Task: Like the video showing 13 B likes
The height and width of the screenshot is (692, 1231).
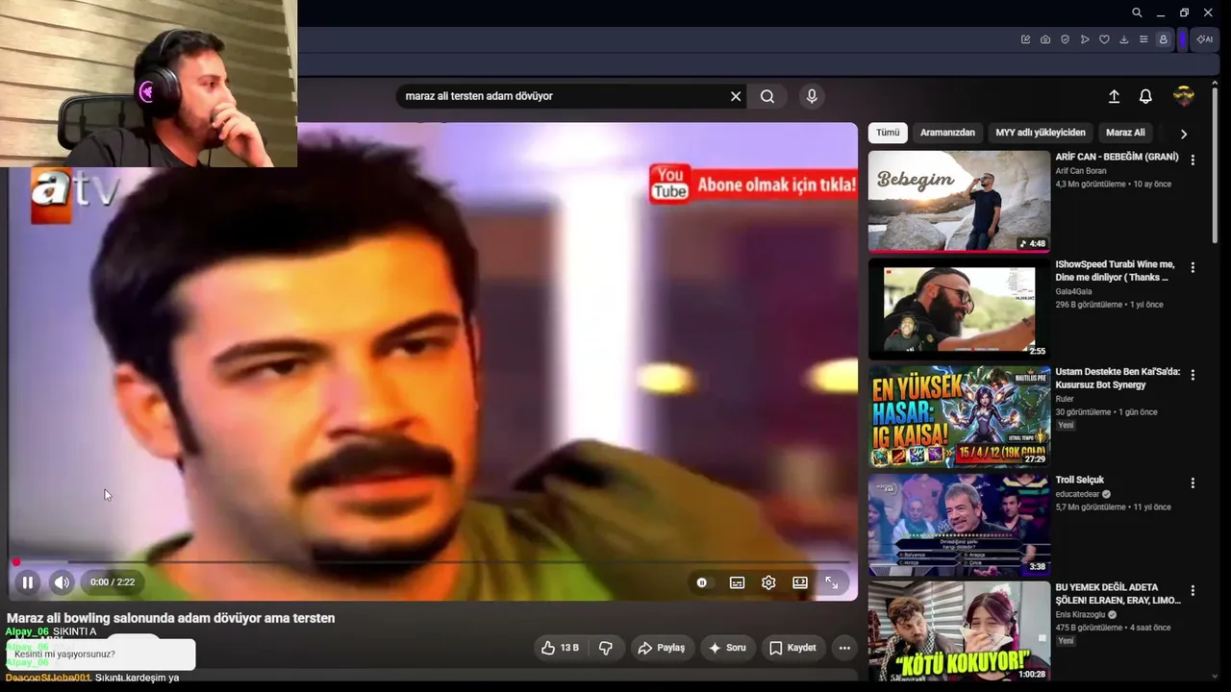Action: click(x=559, y=648)
